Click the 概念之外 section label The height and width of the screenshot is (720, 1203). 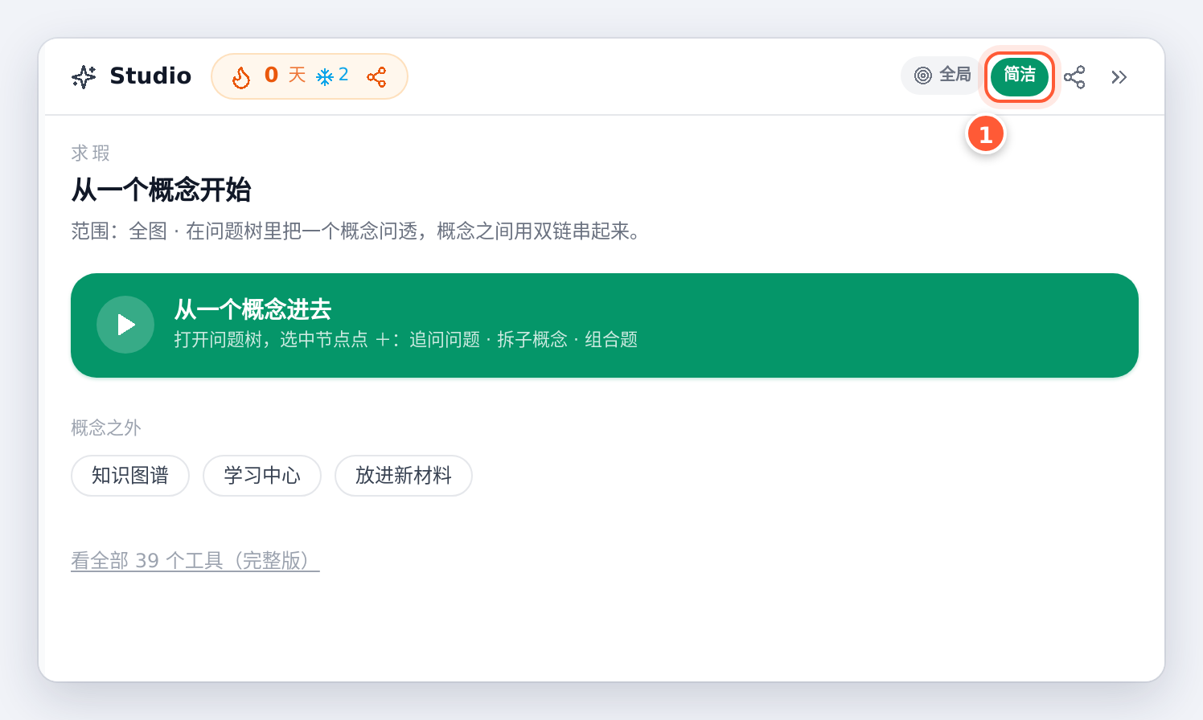(x=106, y=427)
